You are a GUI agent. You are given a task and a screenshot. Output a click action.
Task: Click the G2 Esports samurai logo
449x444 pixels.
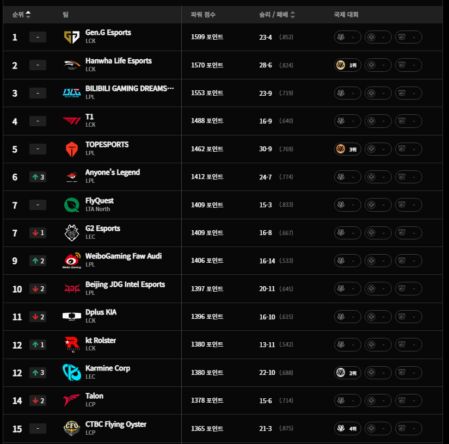tap(72, 233)
